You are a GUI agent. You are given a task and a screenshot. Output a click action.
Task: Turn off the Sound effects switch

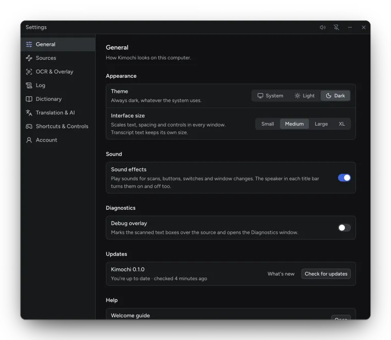(344, 178)
